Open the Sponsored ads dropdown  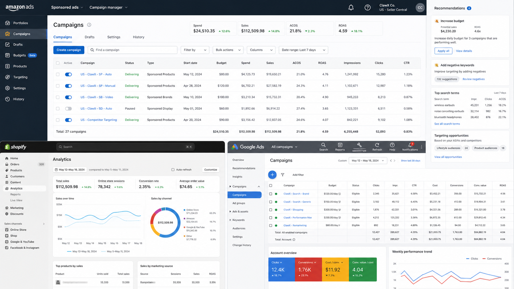(x=67, y=7)
